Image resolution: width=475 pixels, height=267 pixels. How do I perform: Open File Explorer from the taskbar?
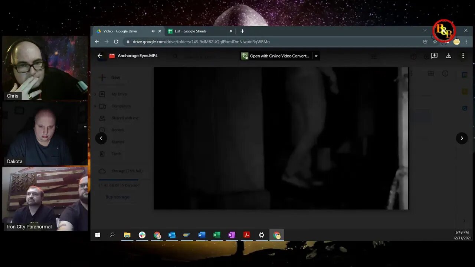pyautogui.click(x=127, y=235)
